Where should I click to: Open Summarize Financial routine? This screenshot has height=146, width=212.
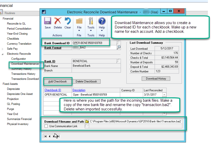(x=19, y=119)
